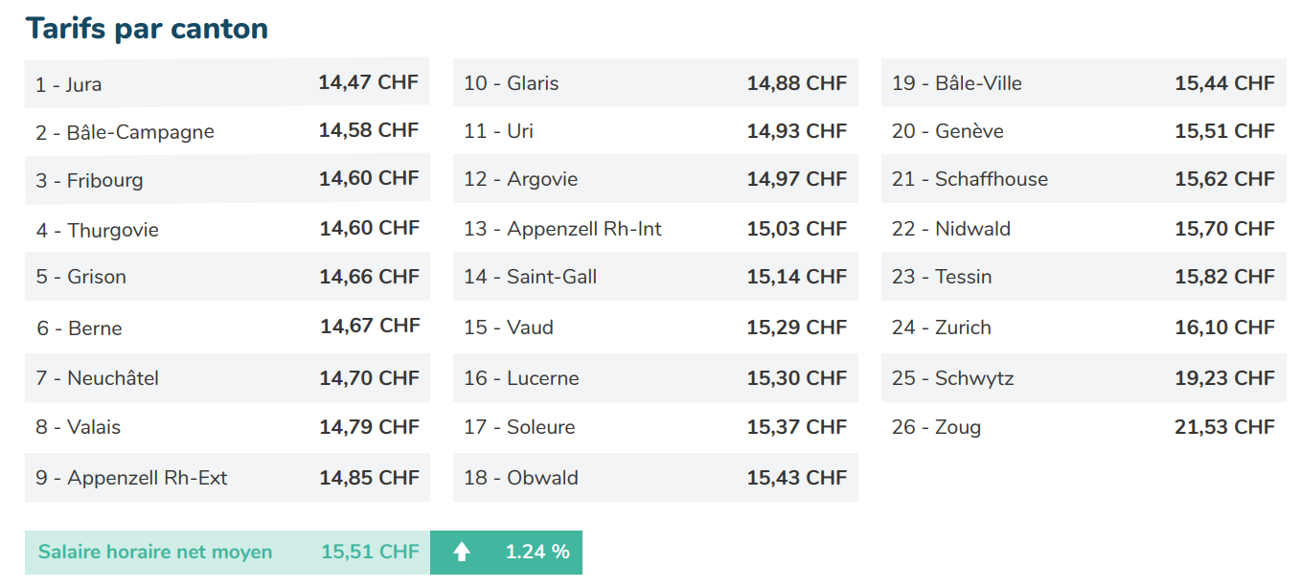This screenshot has width=1301, height=588.
Task: Click the Bâle-Campagne row
Action: [x=227, y=131]
